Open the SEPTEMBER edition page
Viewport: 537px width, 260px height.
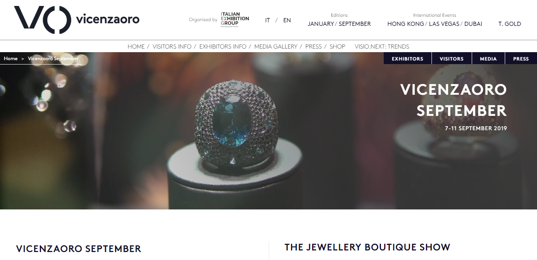click(x=355, y=24)
